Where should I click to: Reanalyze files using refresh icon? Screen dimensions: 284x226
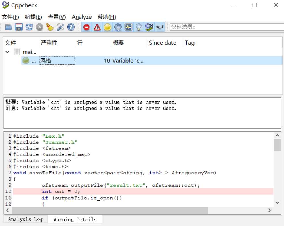click(x=29, y=27)
